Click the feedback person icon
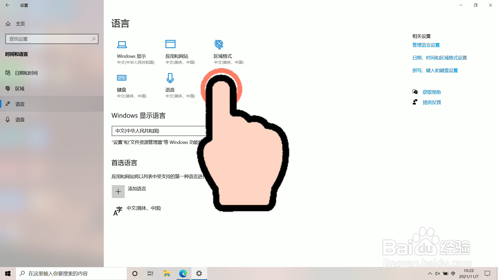Screen dimensions: 498x280 [415, 102]
